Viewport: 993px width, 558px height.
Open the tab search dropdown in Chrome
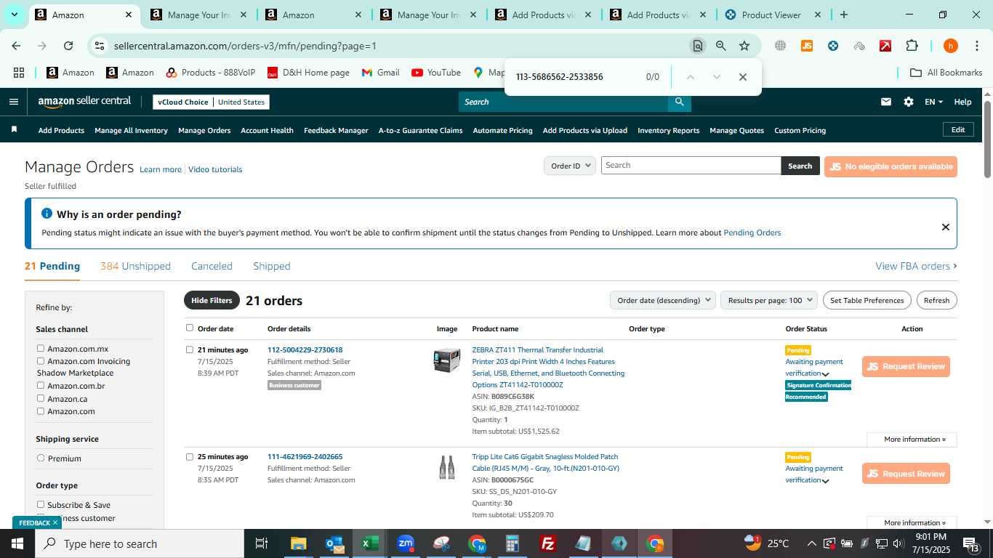click(14, 15)
